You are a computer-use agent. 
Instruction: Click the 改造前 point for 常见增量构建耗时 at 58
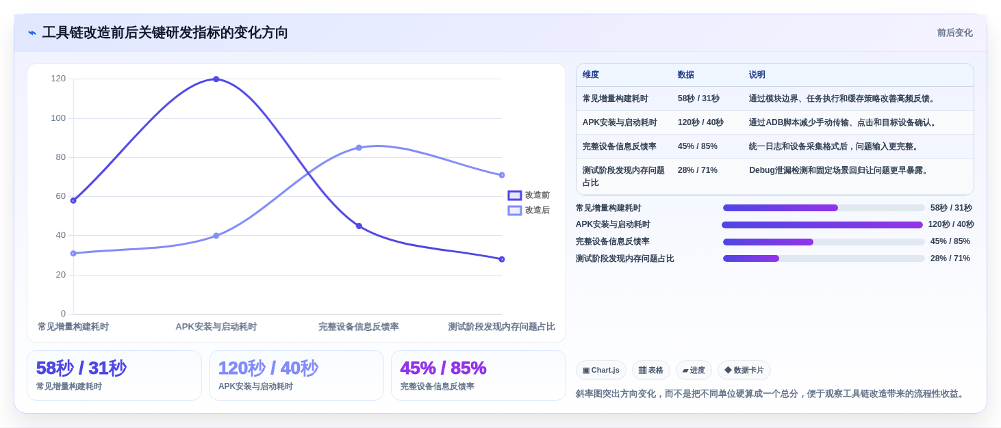point(73,200)
